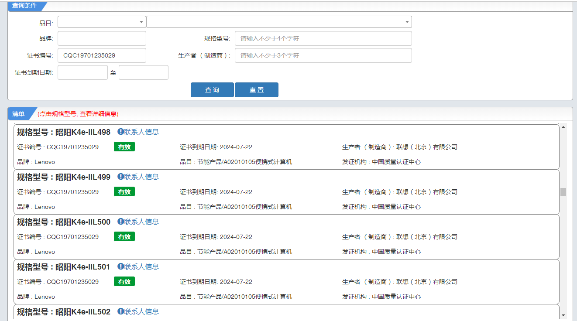Image resolution: width=577 pixels, height=321 pixels.
Task: Open 联系人信息 link for 昭阳K4e-IIL499
Action: coord(141,177)
